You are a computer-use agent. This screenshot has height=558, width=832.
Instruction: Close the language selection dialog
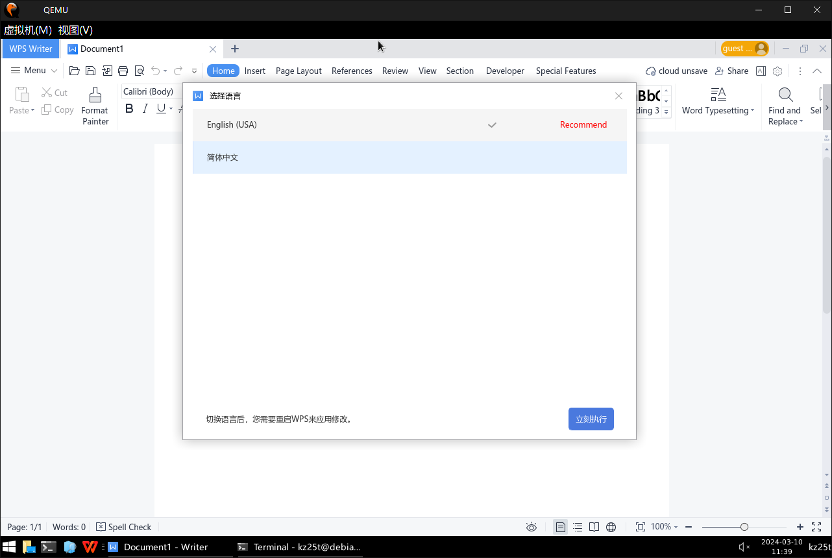618,96
